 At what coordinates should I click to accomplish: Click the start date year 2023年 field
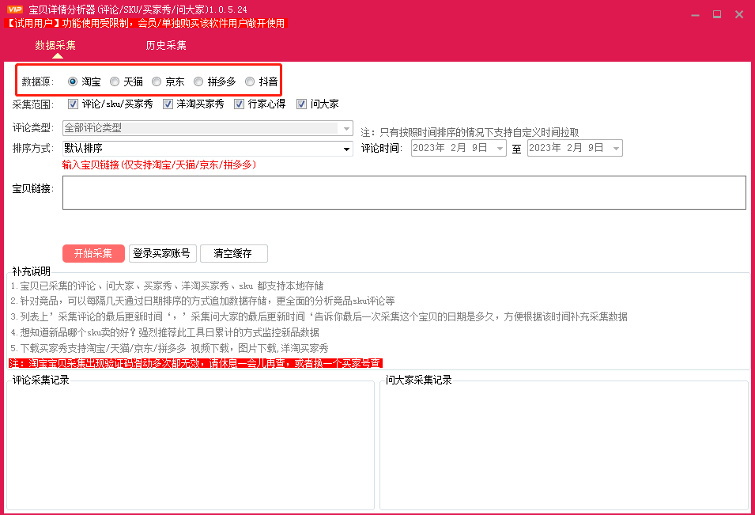pyautogui.click(x=428, y=148)
